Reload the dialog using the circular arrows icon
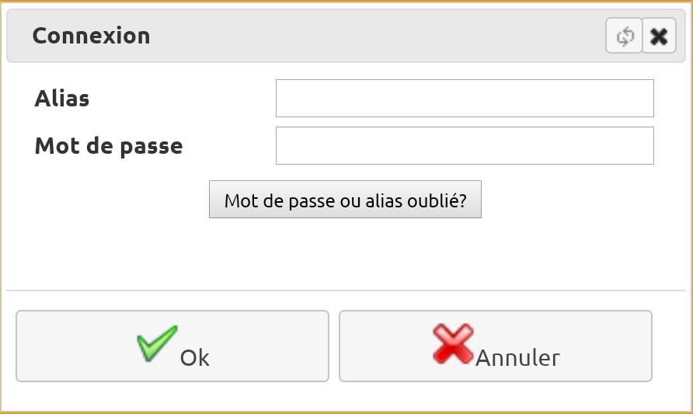This screenshot has width=693, height=414. pyautogui.click(x=624, y=36)
